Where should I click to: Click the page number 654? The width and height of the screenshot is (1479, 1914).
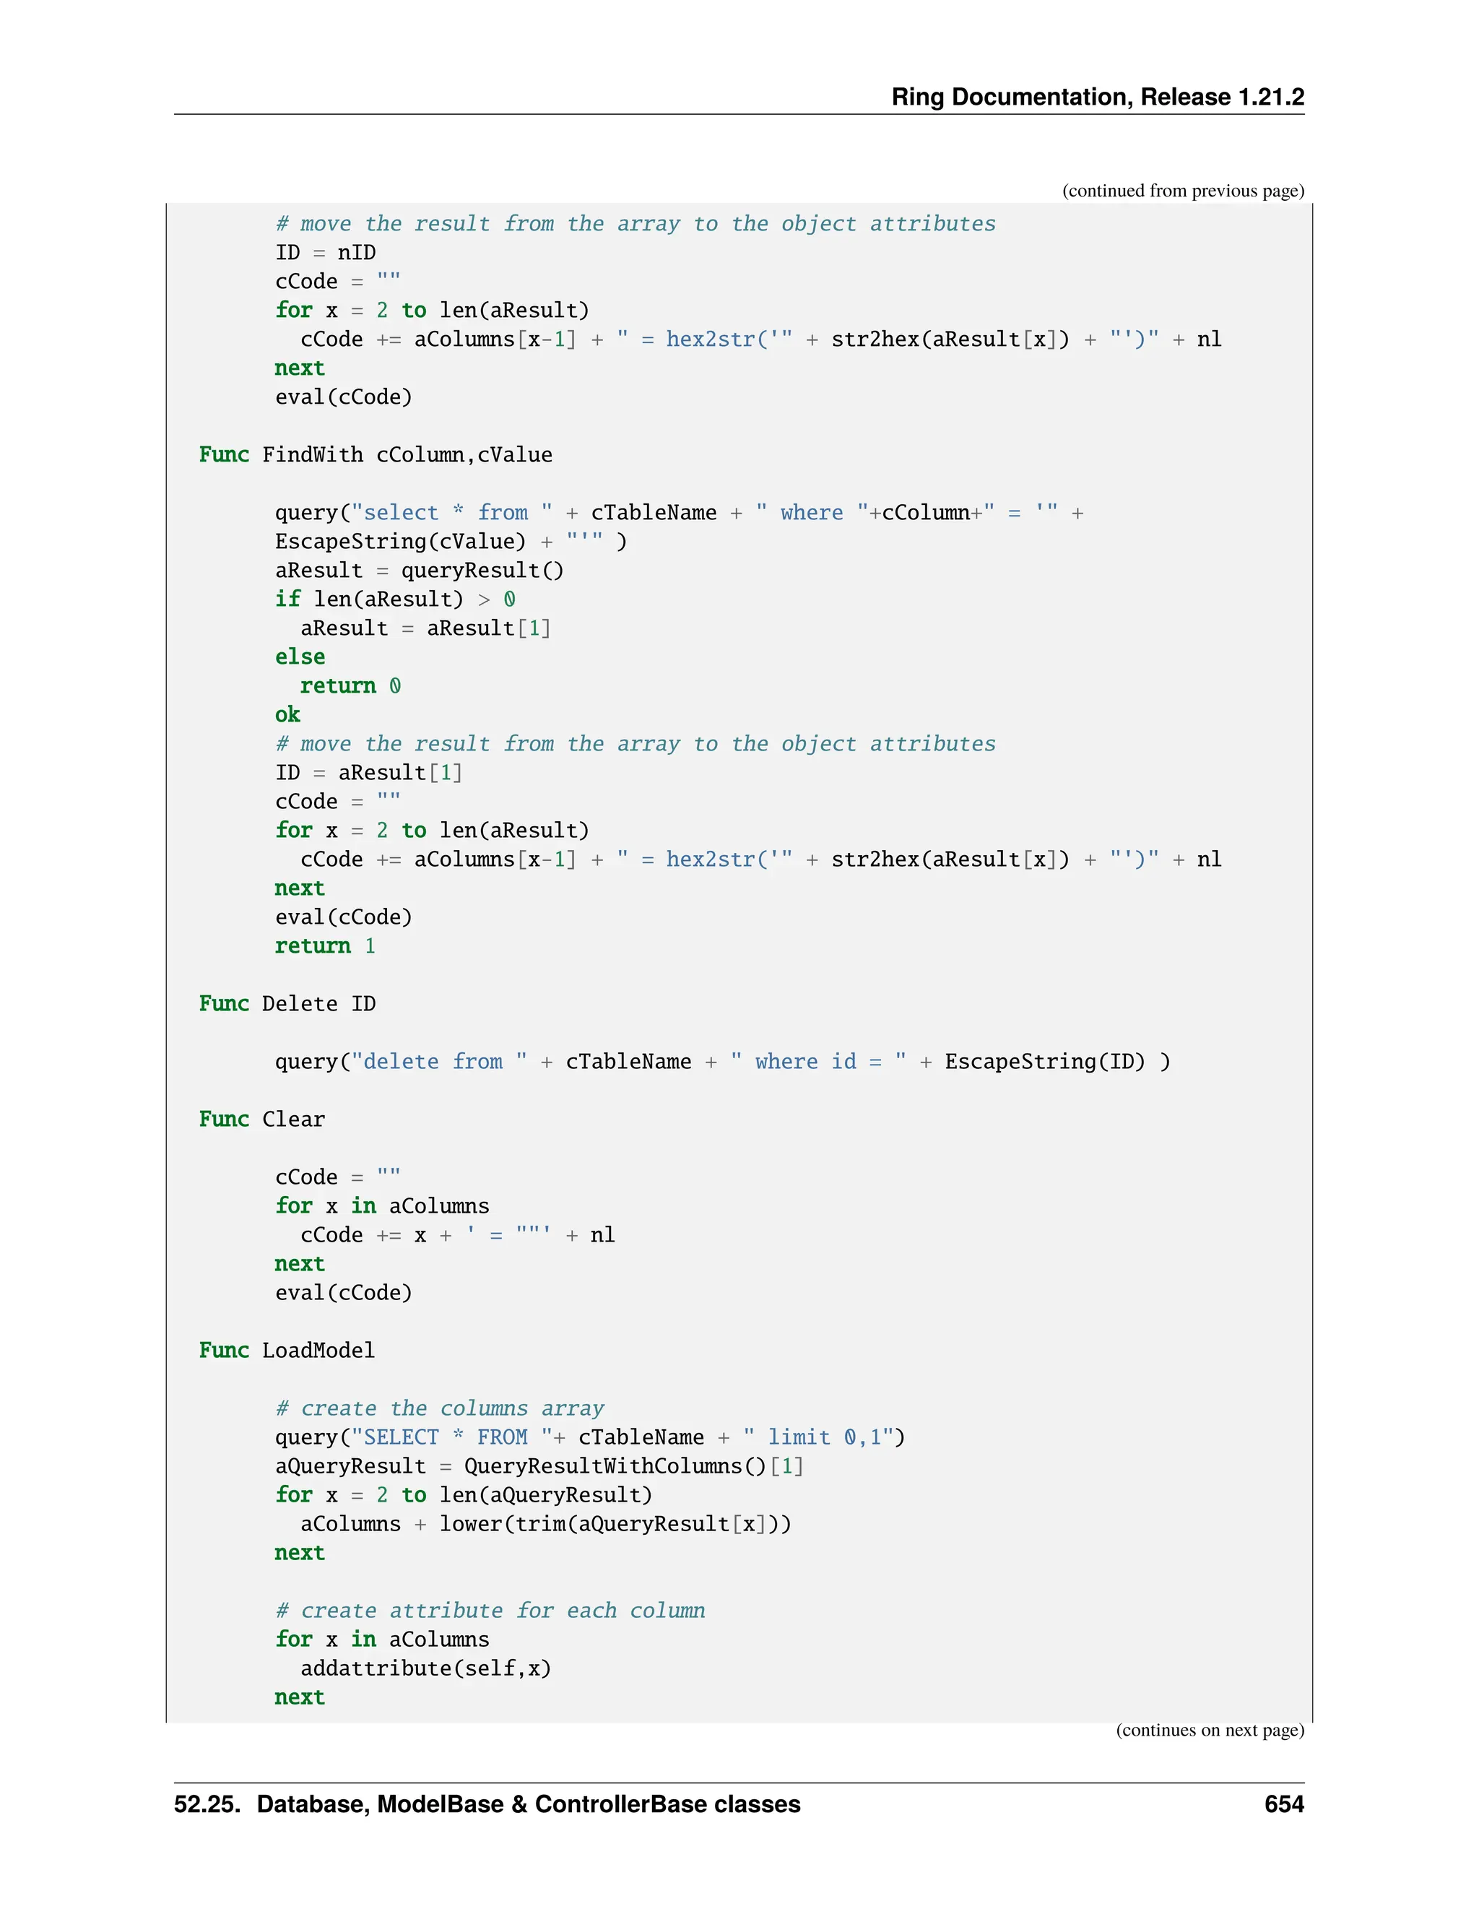(1283, 1803)
